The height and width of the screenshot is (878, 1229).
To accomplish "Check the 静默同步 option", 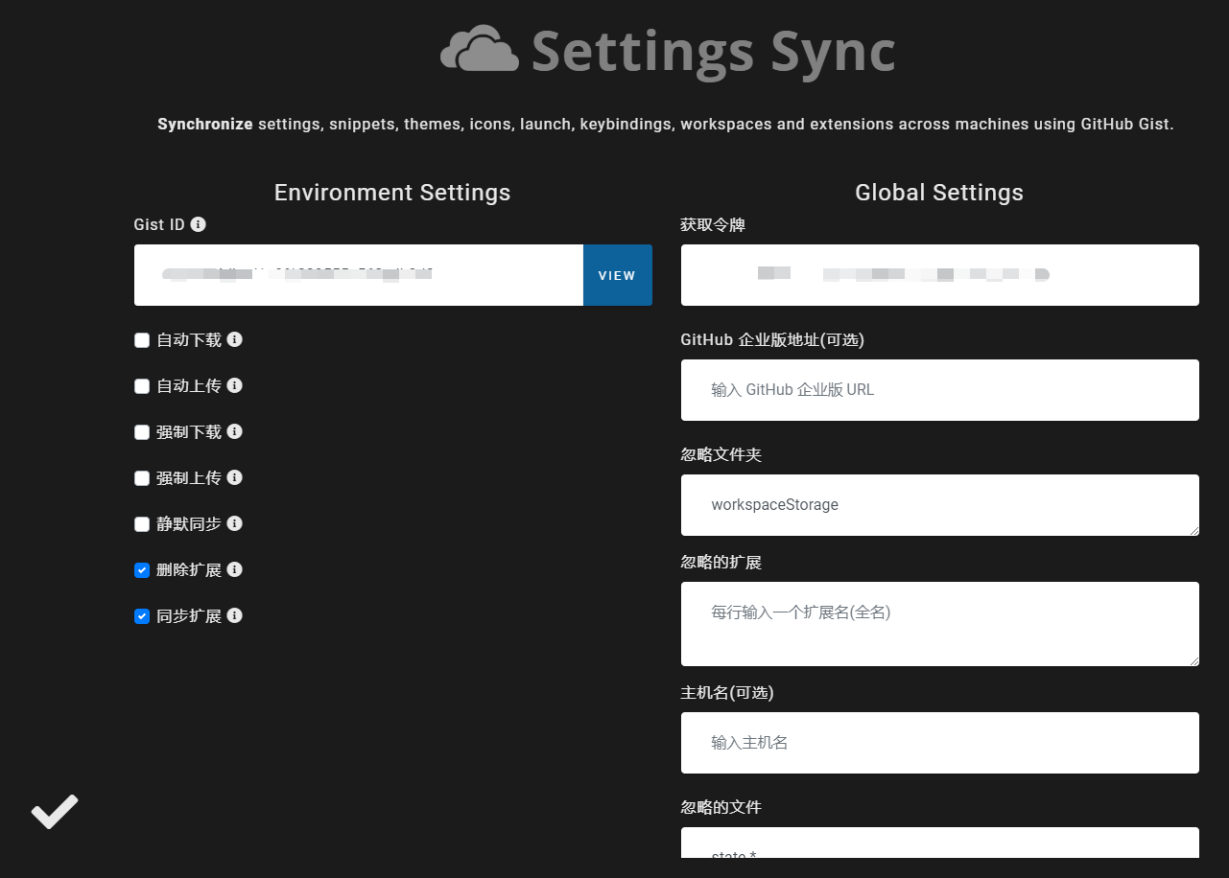I will (141, 523).
